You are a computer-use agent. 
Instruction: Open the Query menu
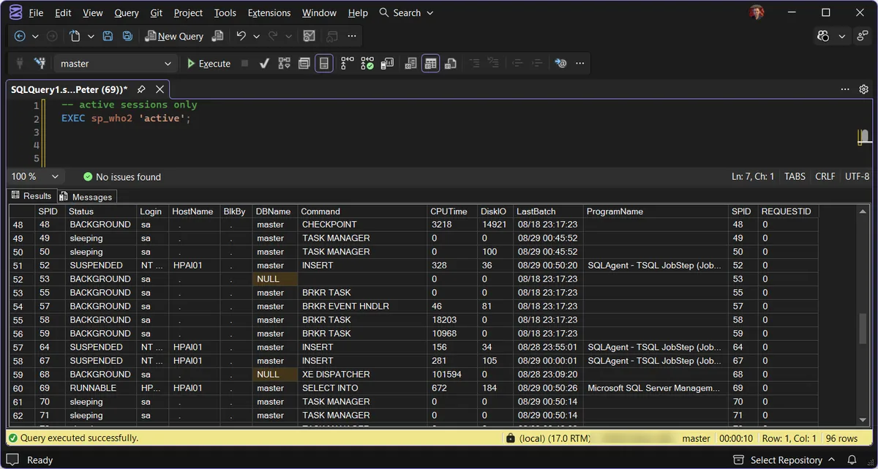click(x=127, y=12)
